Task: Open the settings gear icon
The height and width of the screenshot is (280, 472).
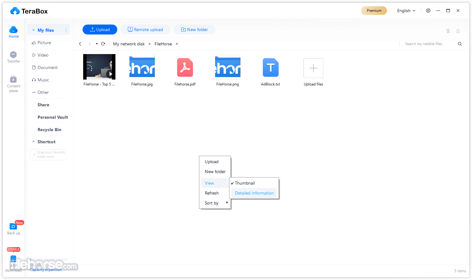Action: coord(428,11)
